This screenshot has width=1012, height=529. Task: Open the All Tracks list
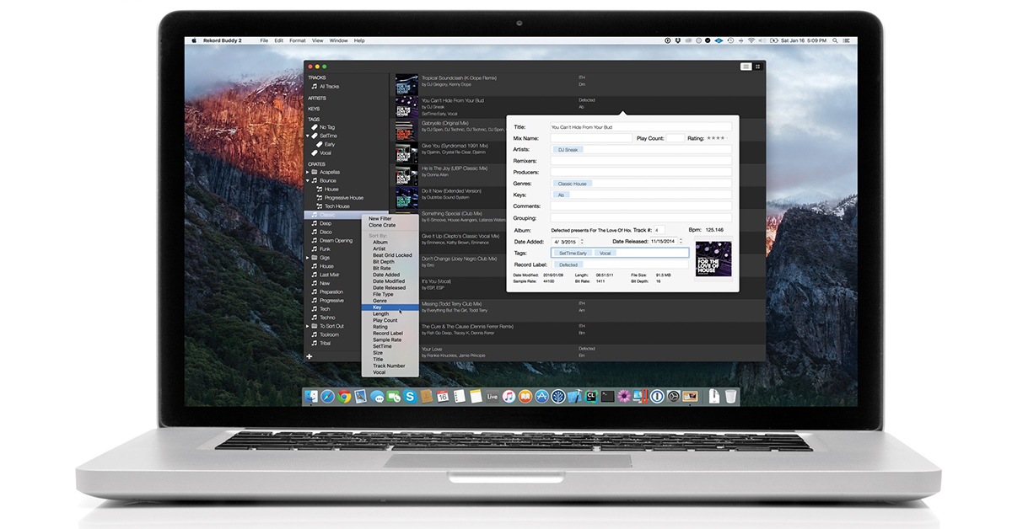click(329, 86)
